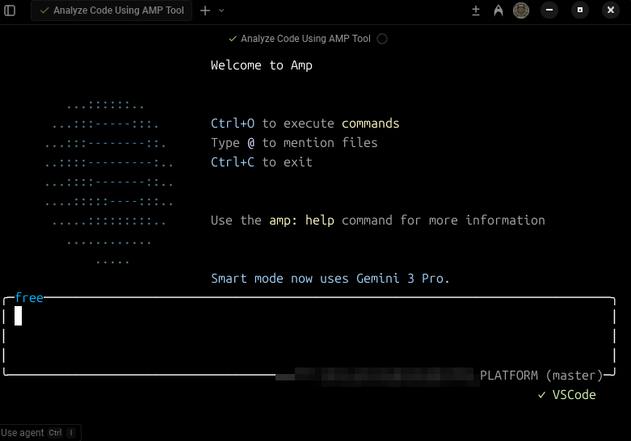Click the 'free' mode label

pos(29,298)
